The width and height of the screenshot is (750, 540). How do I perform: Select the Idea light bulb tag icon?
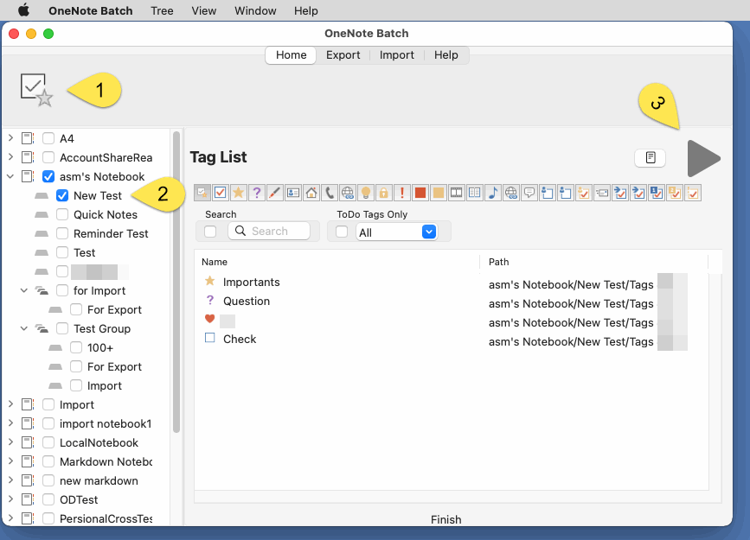(x=366, y=193)
